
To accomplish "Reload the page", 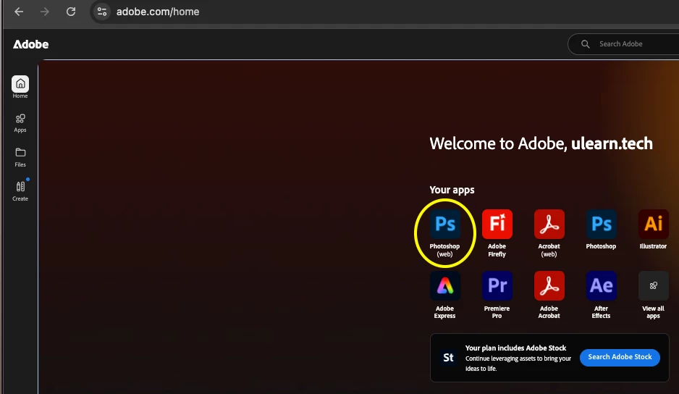I will 71,12.
